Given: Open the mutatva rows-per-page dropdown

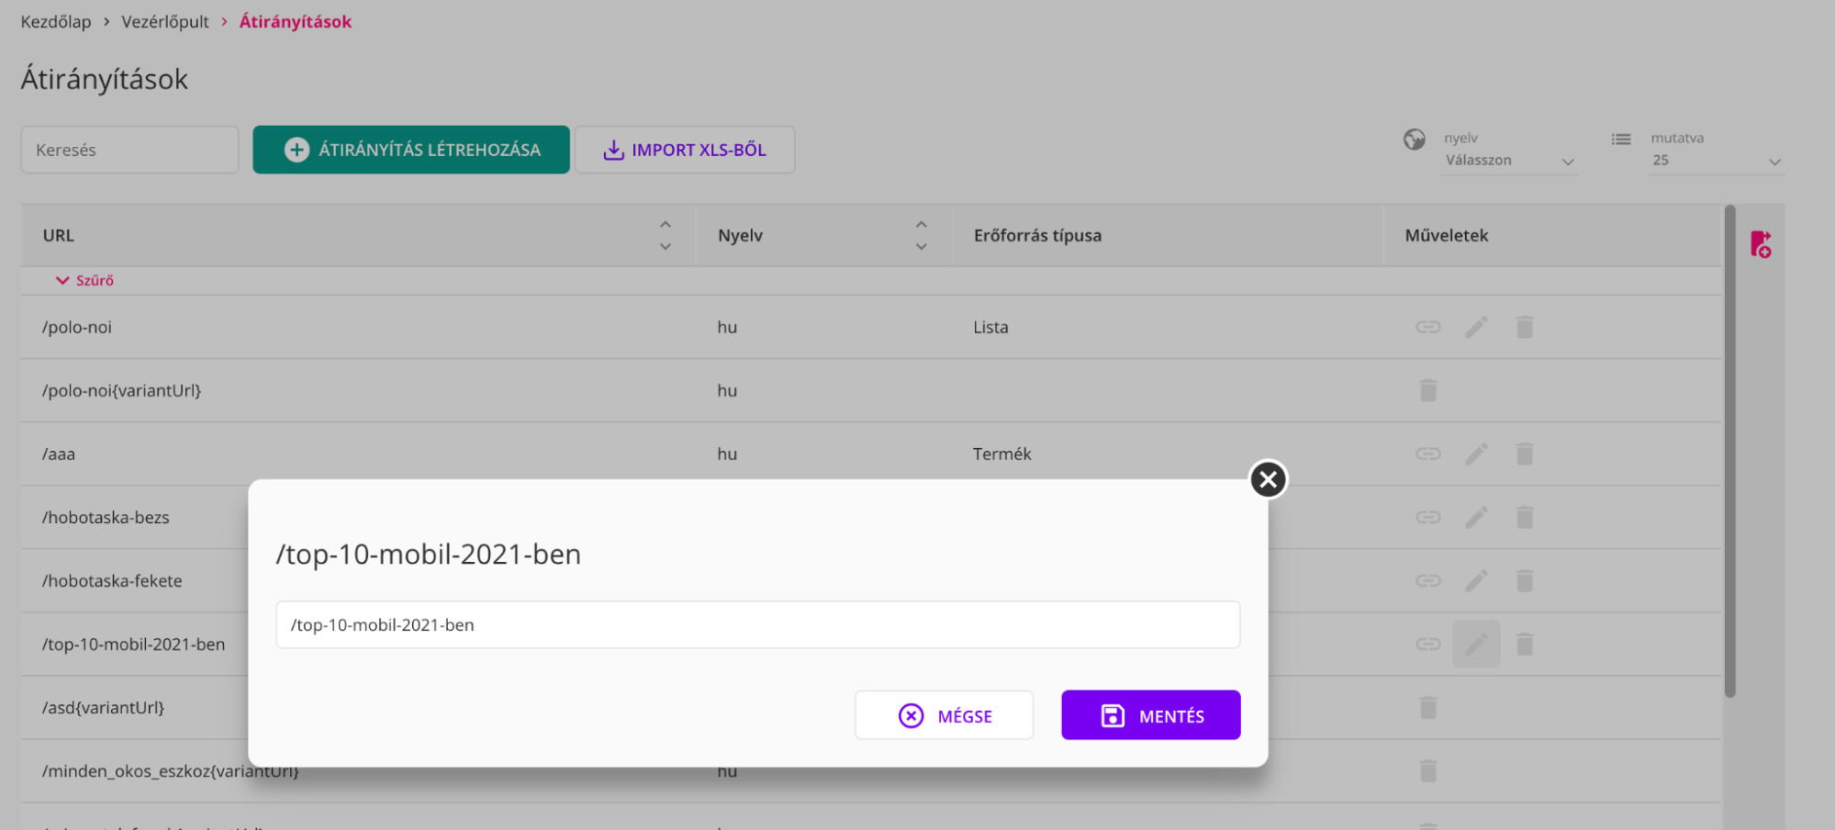Looking at the screenshot, I should click(1715, 161).
